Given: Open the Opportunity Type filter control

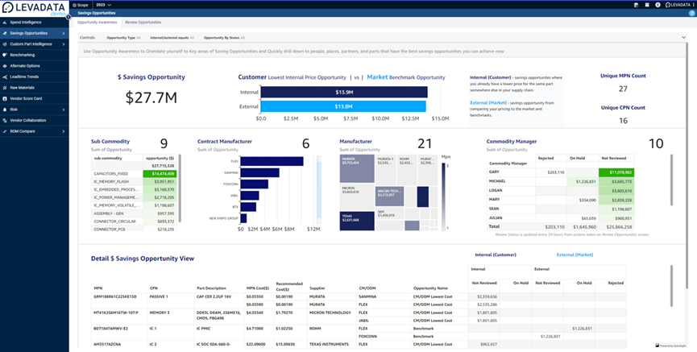Looking at the screenshot, I should coord(123,38).
